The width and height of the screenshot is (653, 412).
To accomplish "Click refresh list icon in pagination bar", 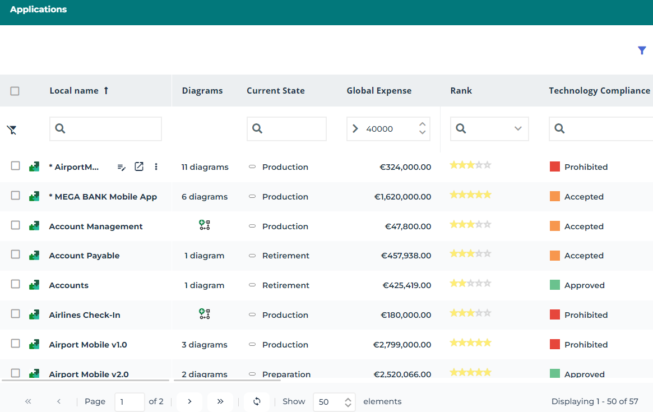I will point(257,401).
